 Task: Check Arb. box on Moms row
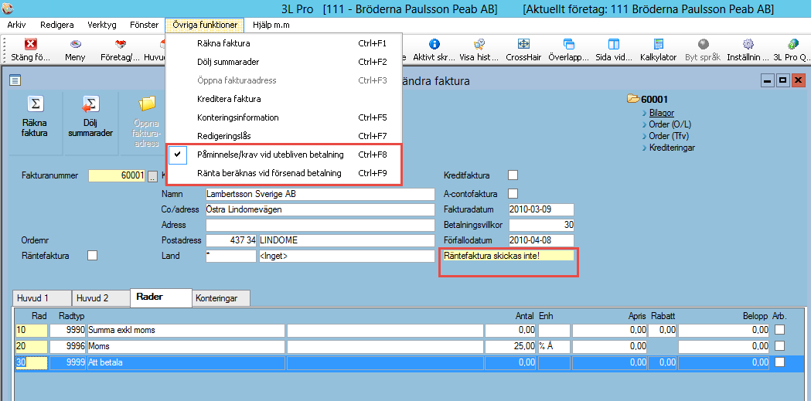779,345
